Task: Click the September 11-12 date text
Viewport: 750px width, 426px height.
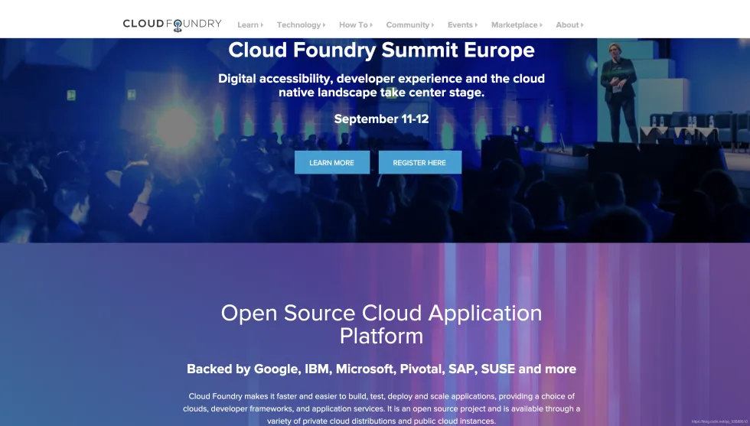Action: click(x=381, y=119)
